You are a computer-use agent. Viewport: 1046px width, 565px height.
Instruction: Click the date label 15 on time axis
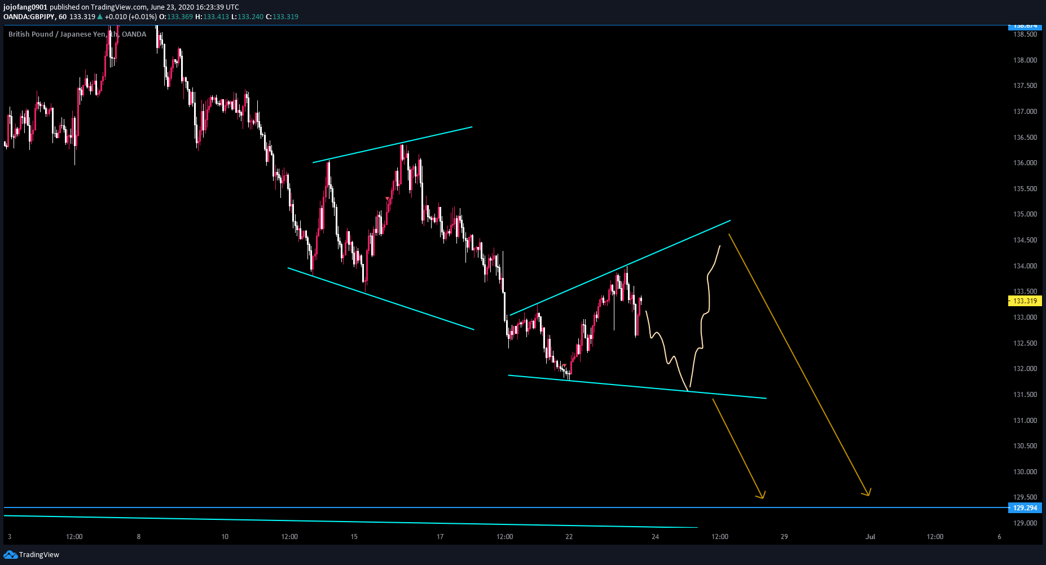354,537
